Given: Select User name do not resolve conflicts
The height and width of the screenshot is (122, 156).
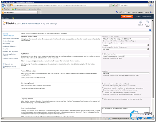Looking at the screenshot, I should (103, 83).
